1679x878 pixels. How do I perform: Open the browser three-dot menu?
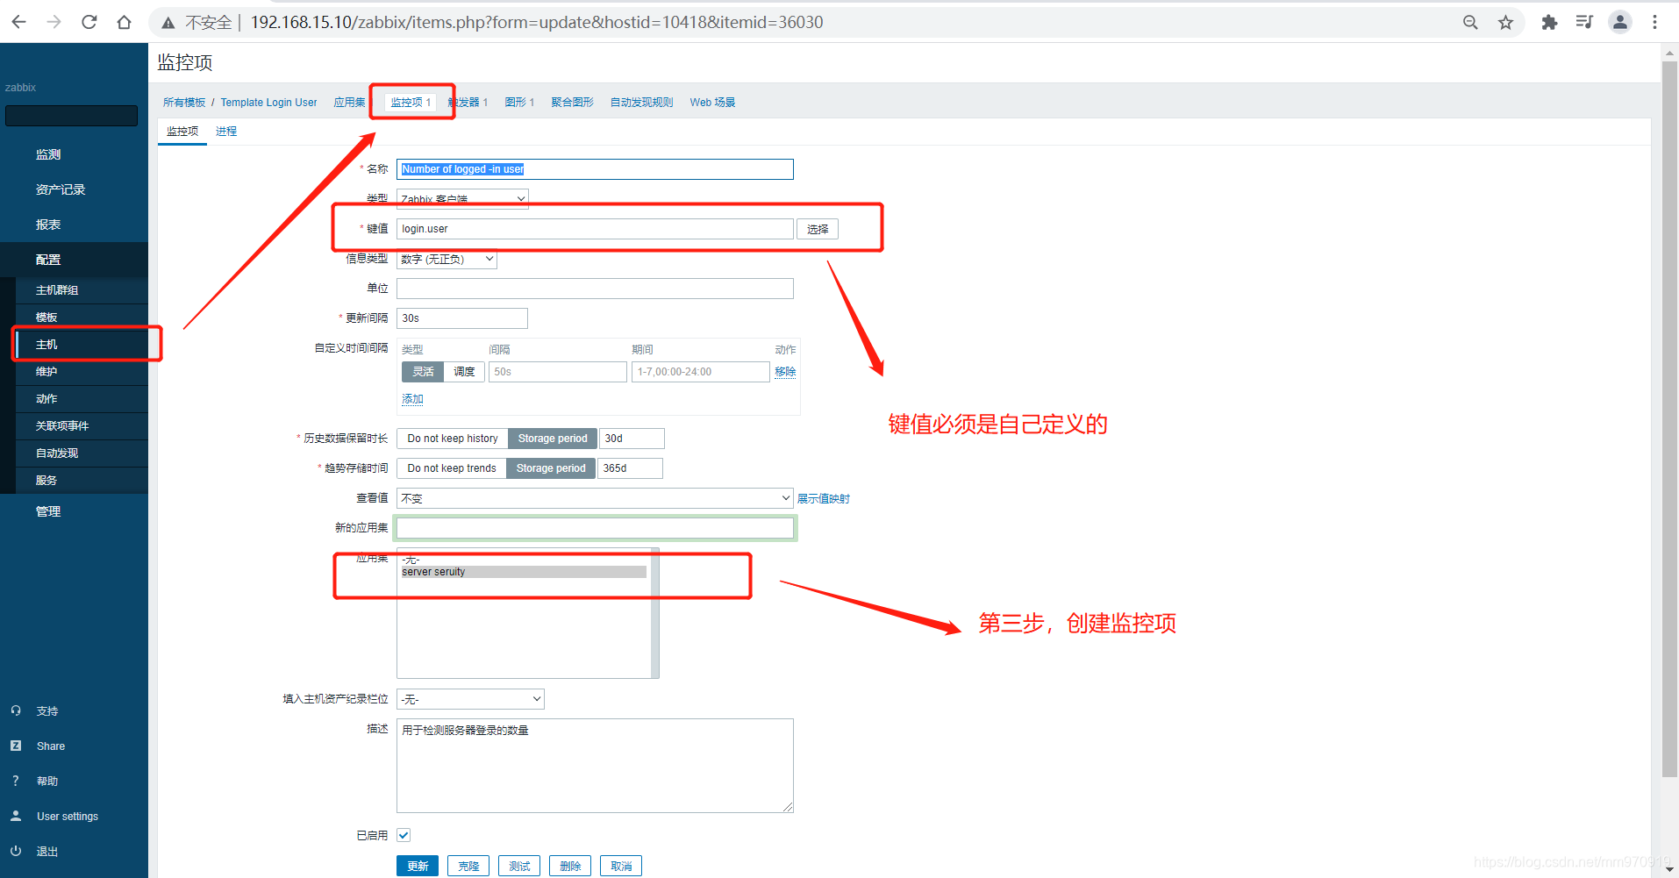point(1654,22)
